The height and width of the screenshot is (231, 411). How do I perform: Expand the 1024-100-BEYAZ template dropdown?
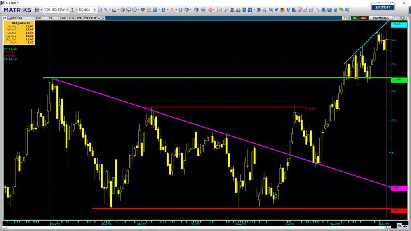click(67, 10)
